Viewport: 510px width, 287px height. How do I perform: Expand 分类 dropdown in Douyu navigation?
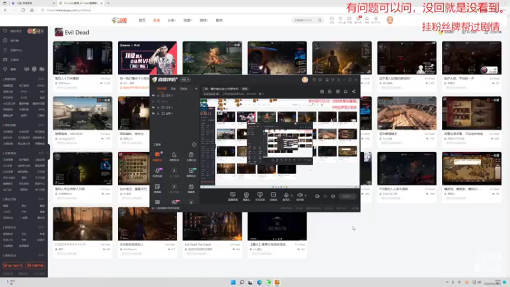tap(171, 20)
